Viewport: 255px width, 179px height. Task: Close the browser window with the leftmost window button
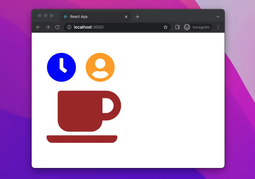coord(40,15)
